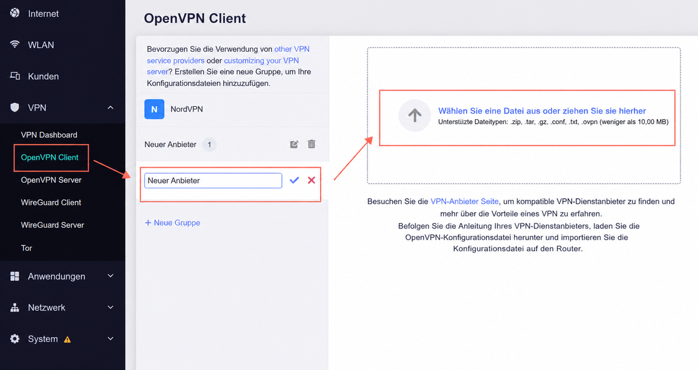The width and height of the screenshot is (698, 370).
Task: Click the Anwendungen grid icon
Action: (15, 276)
